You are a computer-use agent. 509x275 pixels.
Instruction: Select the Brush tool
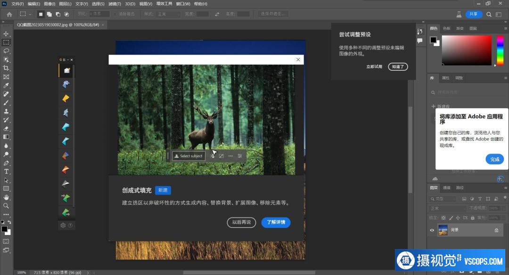[6, 103]
